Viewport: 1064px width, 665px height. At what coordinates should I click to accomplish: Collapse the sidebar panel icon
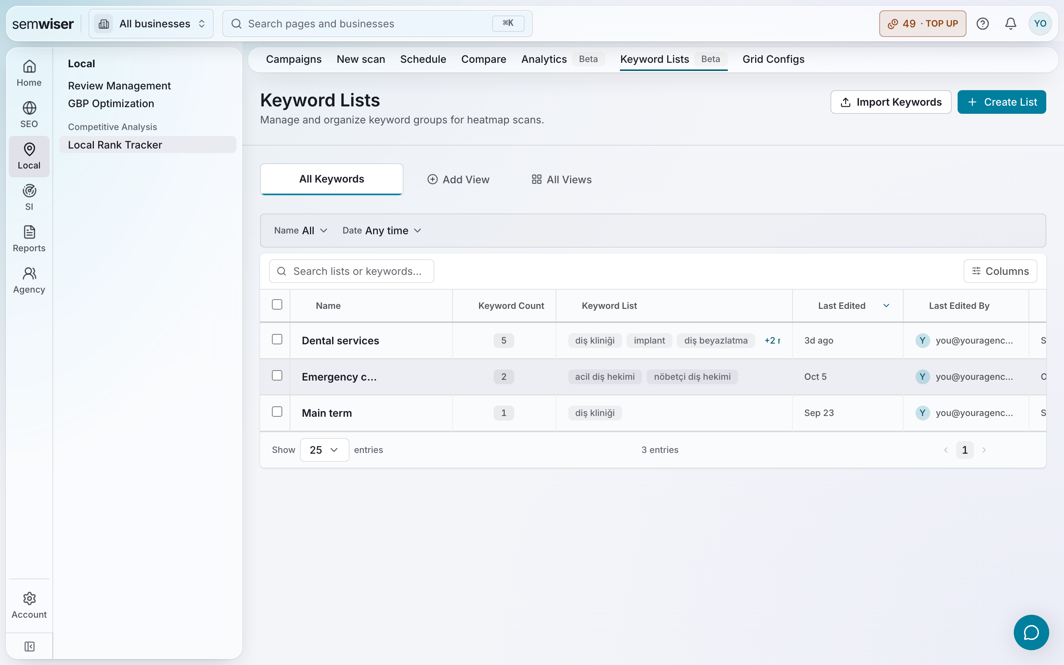tap(29, 647)
